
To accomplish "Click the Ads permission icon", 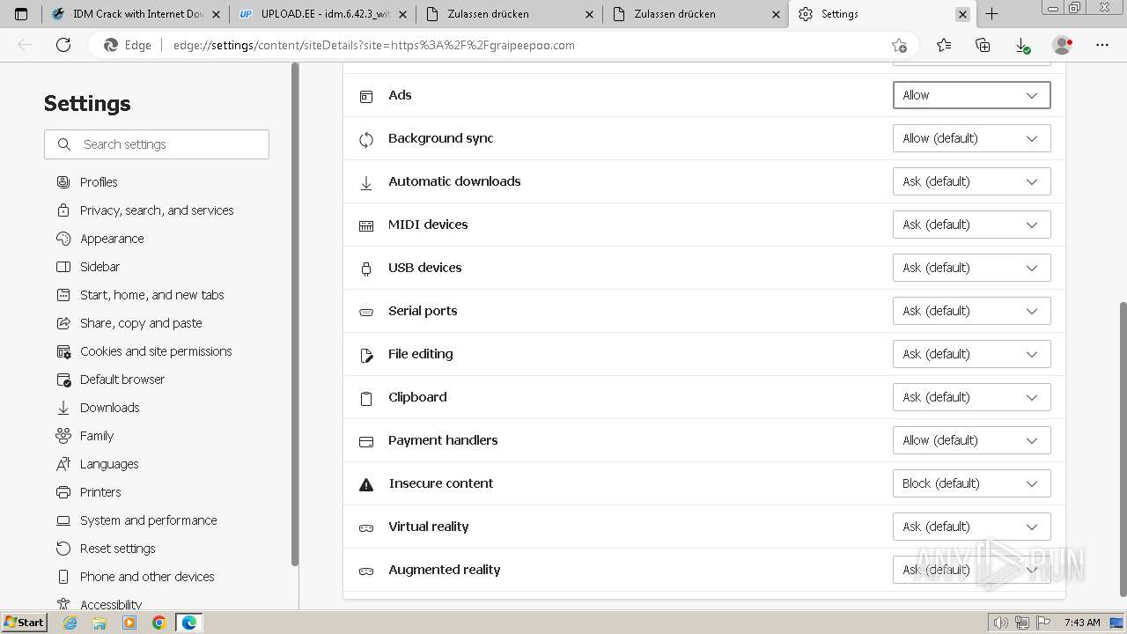I will [x=366, y=96].
